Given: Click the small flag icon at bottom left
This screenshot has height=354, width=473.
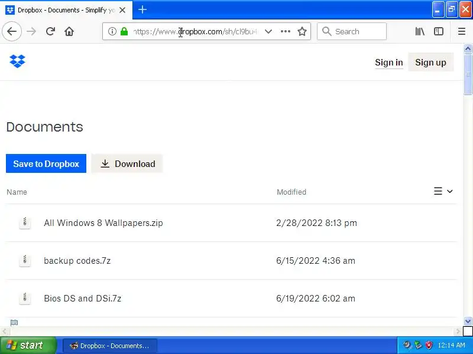Looking at the screenshot, I should (14, 323).
